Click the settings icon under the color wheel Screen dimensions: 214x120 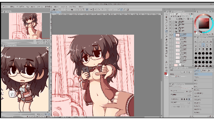coord(213,35)
